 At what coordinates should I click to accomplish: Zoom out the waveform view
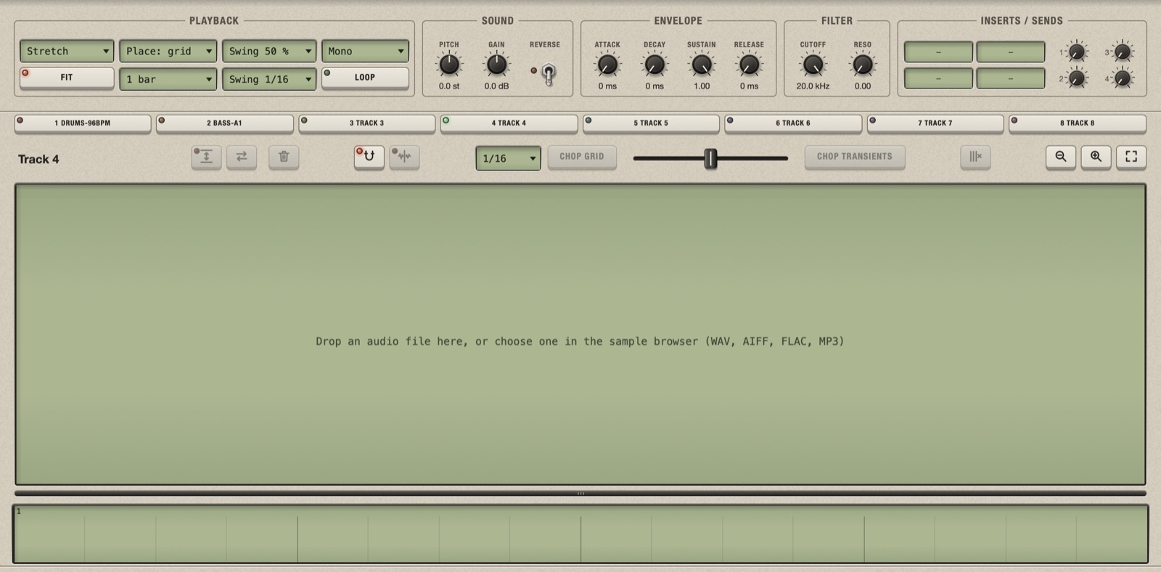coord(1061,157)
